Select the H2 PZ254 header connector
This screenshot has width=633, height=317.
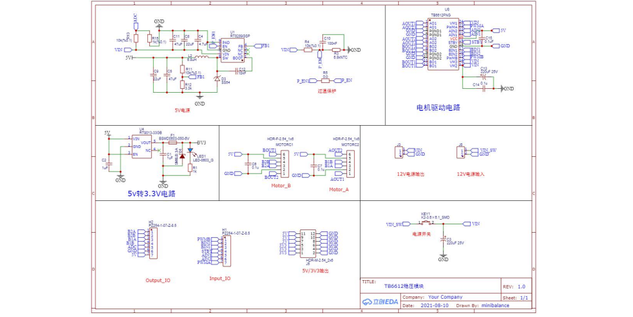point(152,244)
